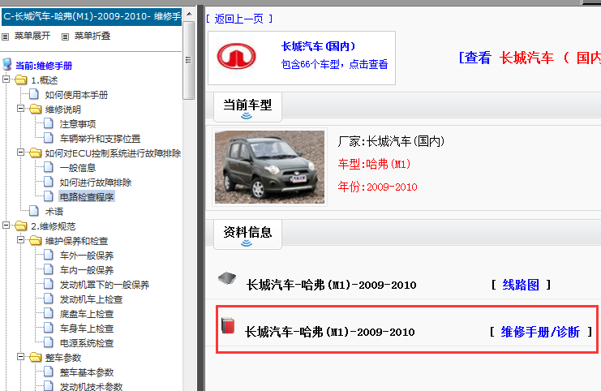Collapse the 整车参数 tree node
This screenshot has width=601, height=391.
click(x=21, y=357)
